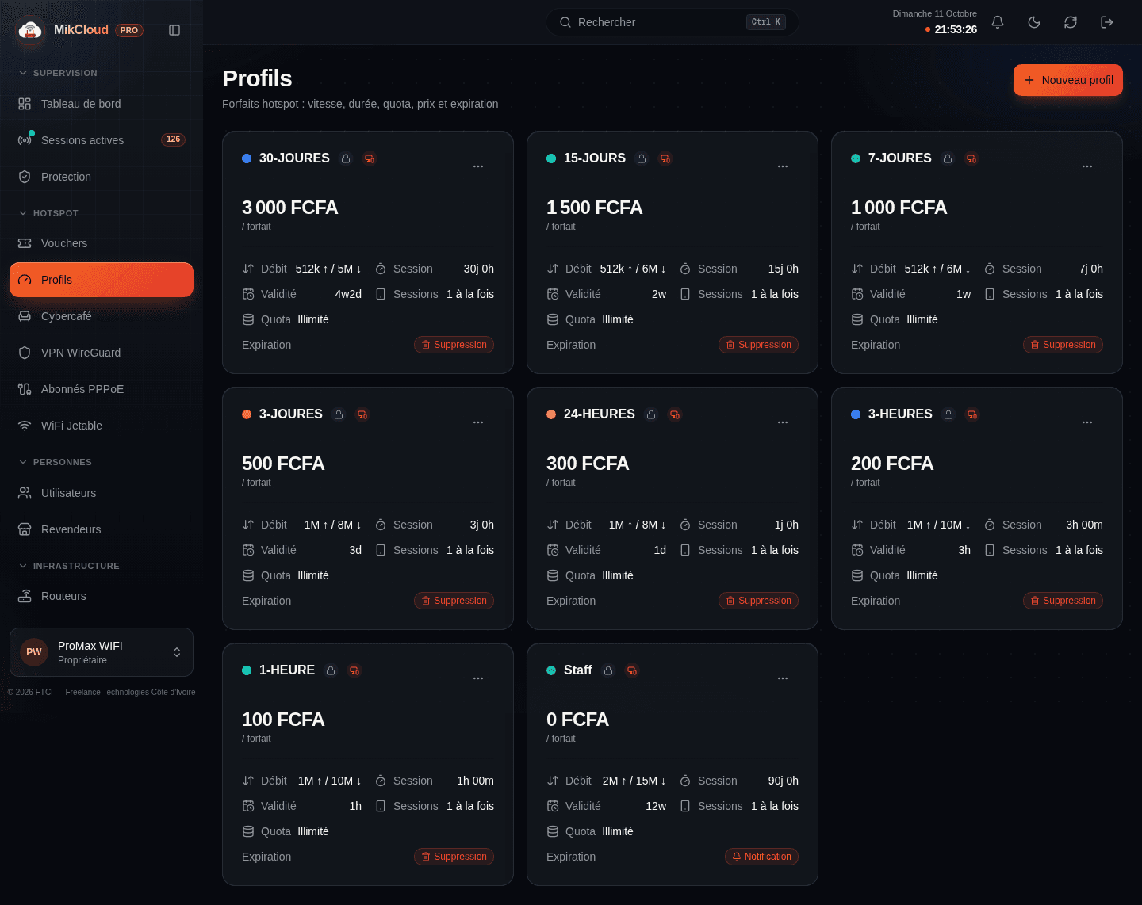
Task: Click the lock icon beside Staff profile
Action: coord(608,670)
